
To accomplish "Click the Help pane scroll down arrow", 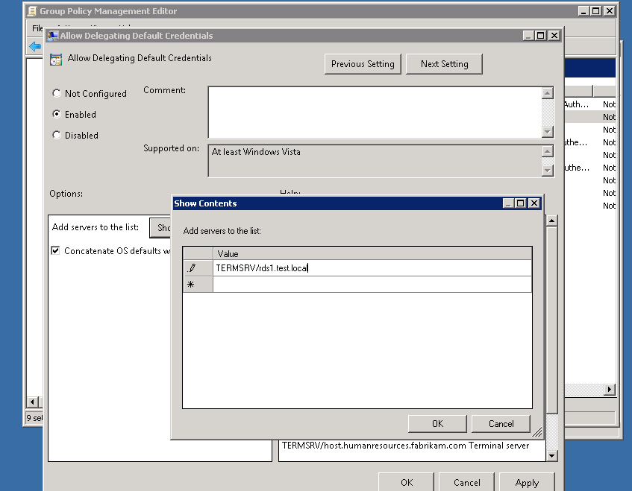I will point(552,455).
